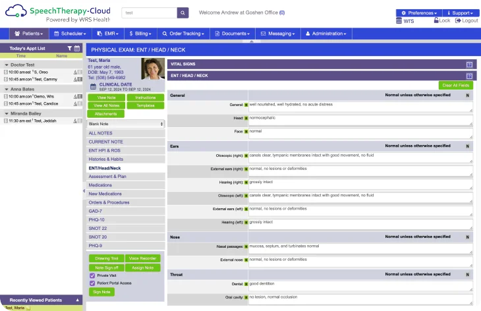Image resolution: width=481 pixels, height=311 pixels.
Task: Click the Maria Test patient photo
Action: point(153,69)
